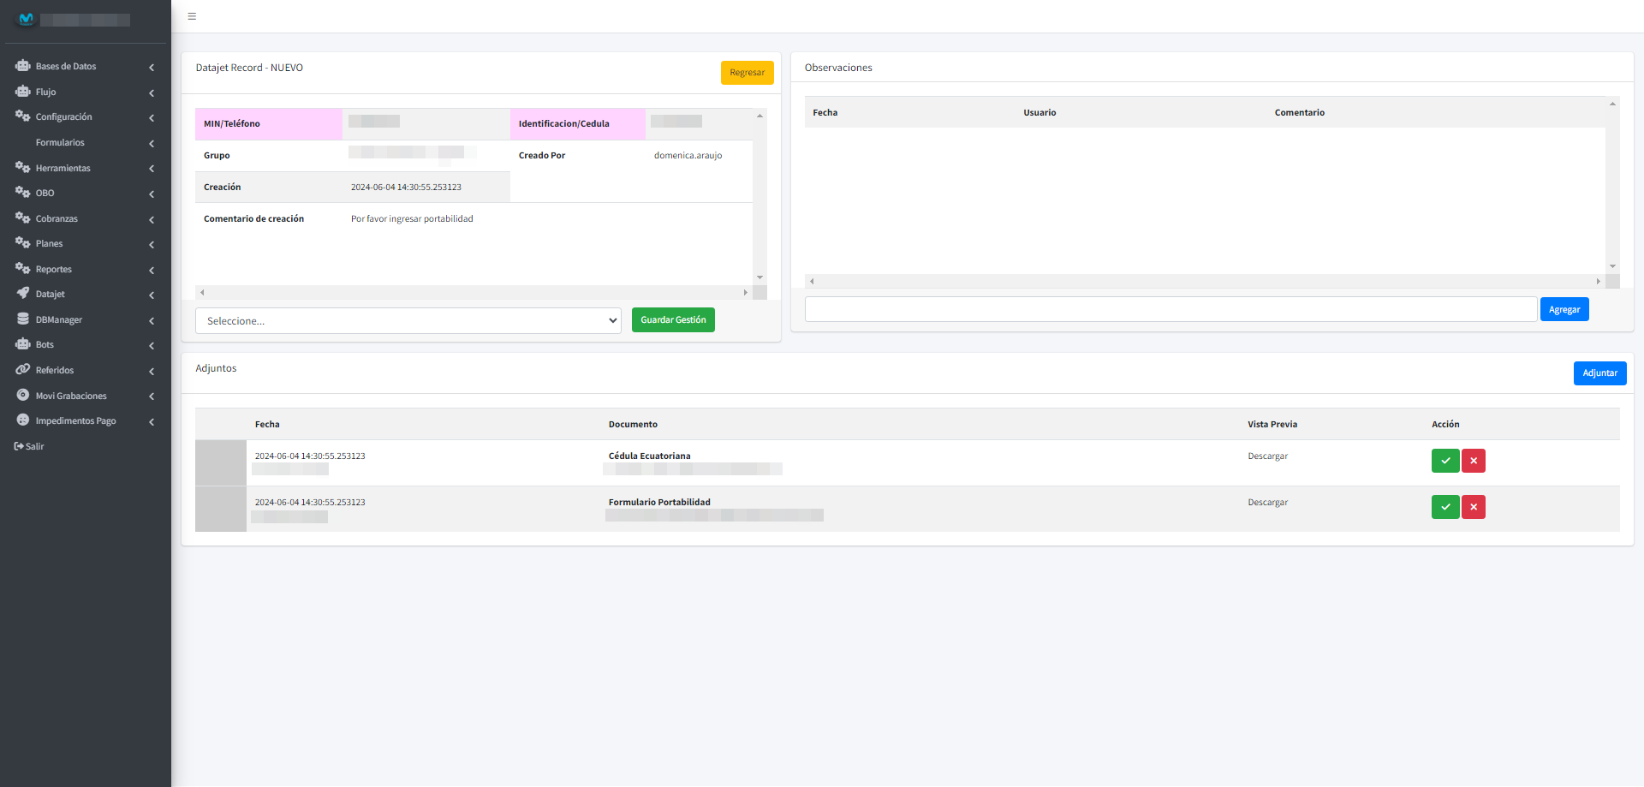Click the Referidos link icon

(23, 370)
